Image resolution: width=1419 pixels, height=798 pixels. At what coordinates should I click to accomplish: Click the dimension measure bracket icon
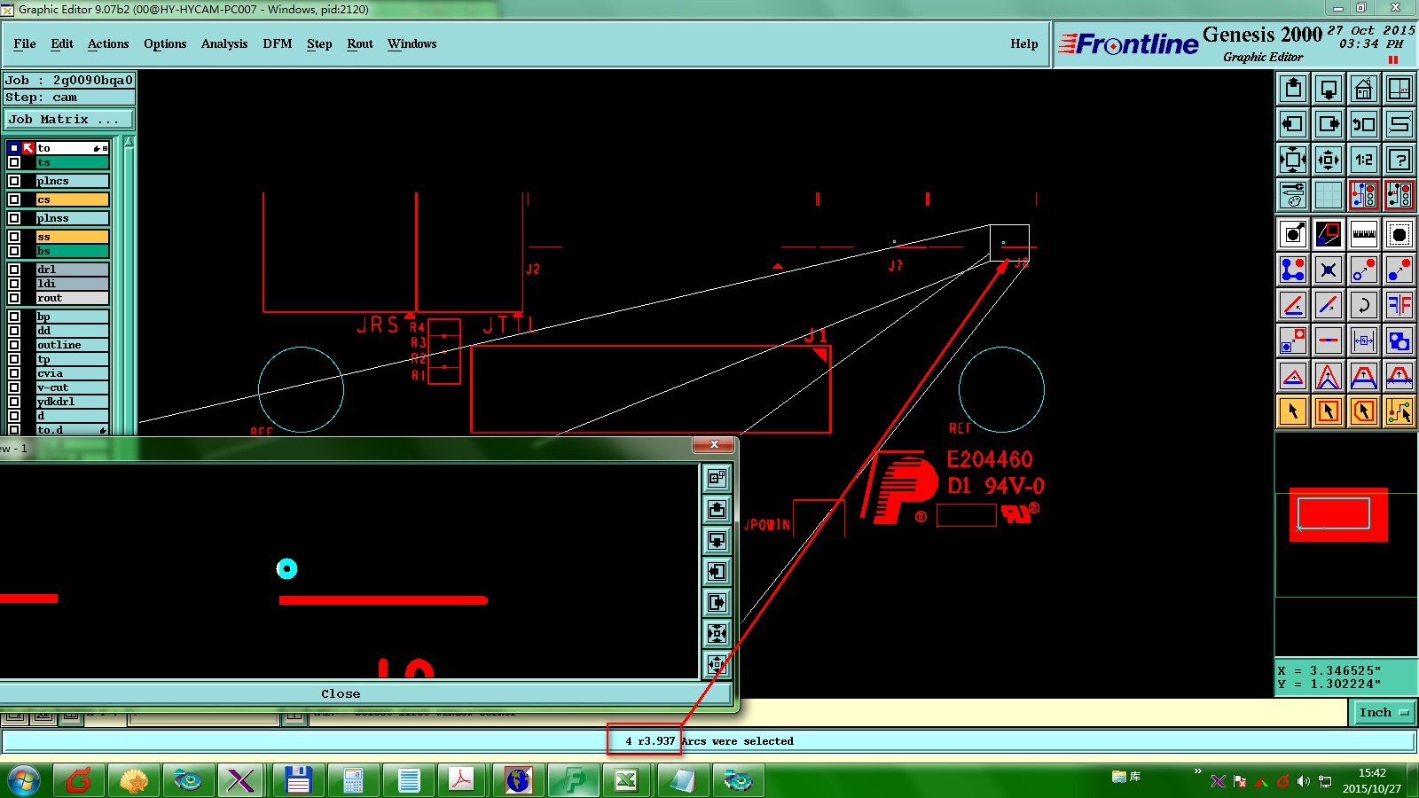1364,340
